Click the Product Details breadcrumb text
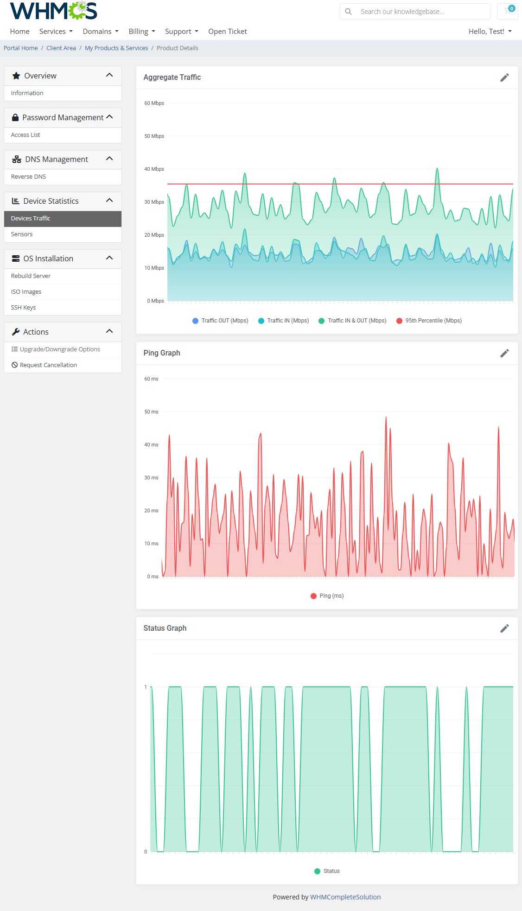 [178, 48]
